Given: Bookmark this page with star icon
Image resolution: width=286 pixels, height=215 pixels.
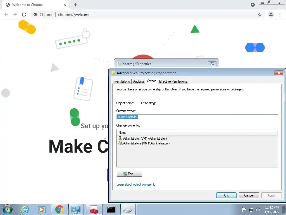Looking at the screenshot, I should (260, 15).
